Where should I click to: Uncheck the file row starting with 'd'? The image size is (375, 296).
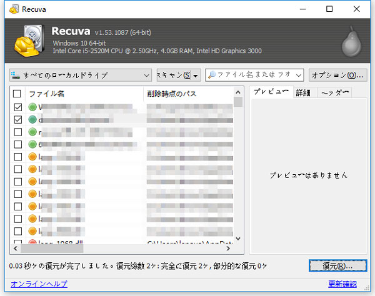click(x=18, y=119)
